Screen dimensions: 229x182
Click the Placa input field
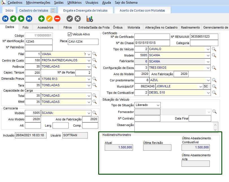click(83, 42)
